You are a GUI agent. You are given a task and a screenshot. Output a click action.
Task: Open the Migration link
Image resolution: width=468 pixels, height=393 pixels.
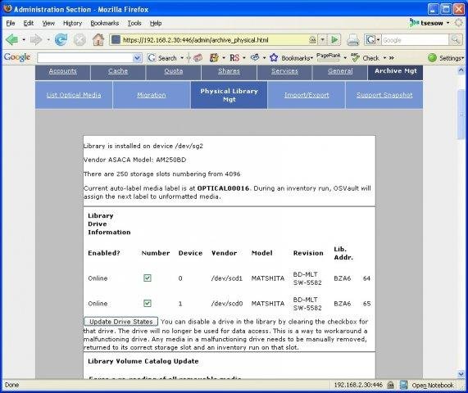(152, 95)
